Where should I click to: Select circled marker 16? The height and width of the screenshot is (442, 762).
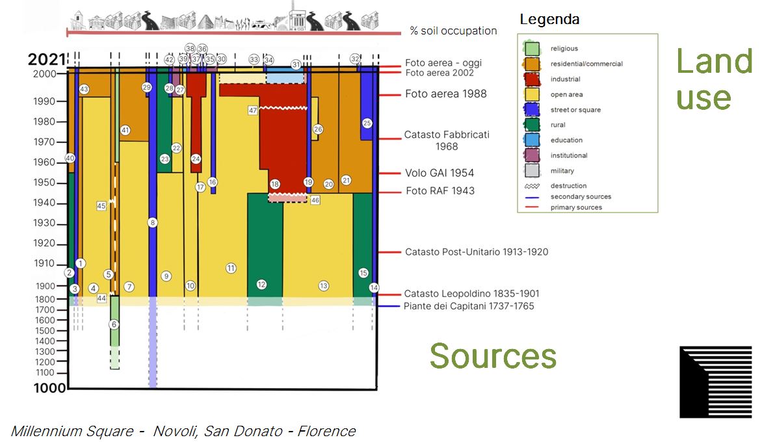click(x=212, y=182)
